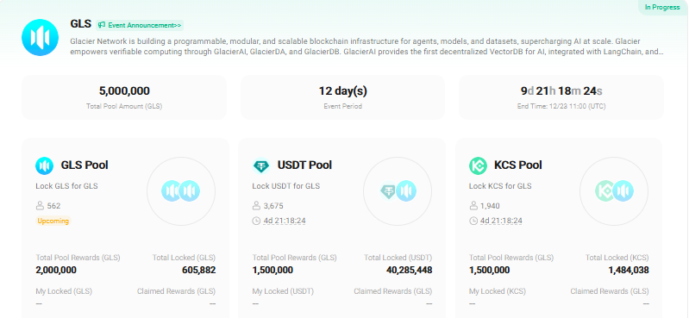Click Claimed Rewards (GLS) label in KCS Pool

610,291
